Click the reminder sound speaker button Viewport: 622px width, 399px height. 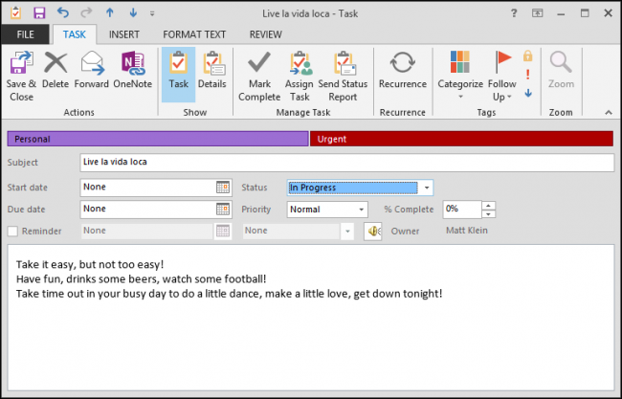click(373, 231)
